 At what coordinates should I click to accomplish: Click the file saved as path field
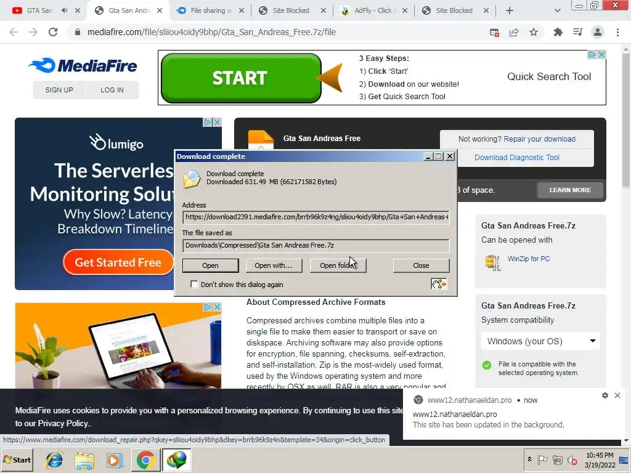(316, 245)
